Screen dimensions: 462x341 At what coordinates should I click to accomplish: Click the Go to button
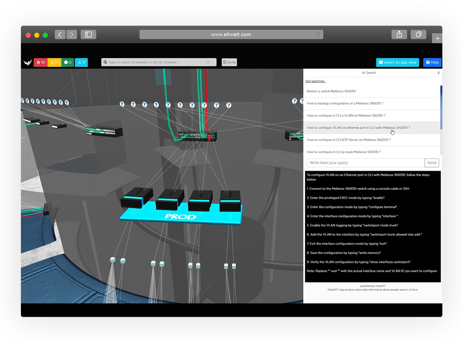point(229,62)
